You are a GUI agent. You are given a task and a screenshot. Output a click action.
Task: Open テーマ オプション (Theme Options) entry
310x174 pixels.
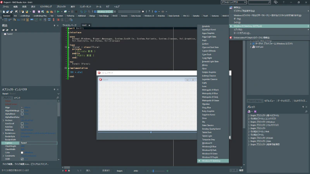(242, 33)
